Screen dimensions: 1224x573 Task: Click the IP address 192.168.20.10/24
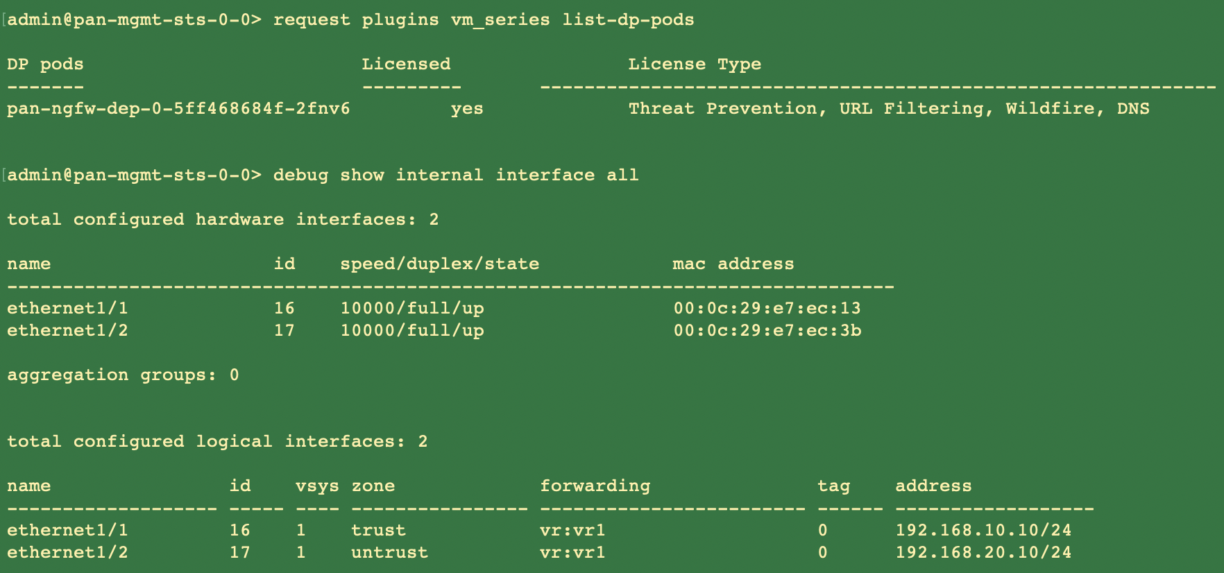pyautogui.click(x=983, y=553)
